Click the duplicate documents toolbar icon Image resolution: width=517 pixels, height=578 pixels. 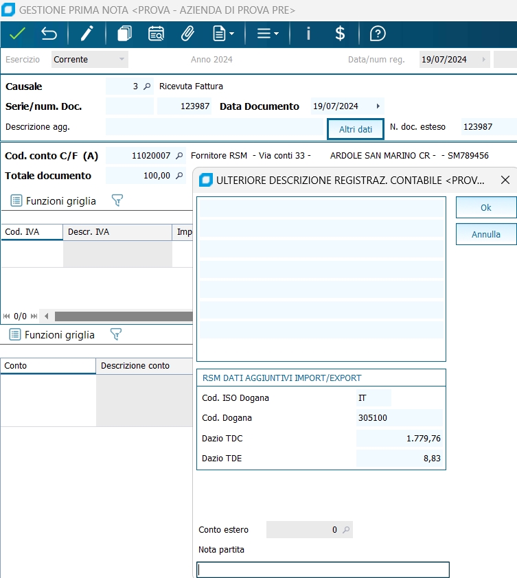pos(124,33)
